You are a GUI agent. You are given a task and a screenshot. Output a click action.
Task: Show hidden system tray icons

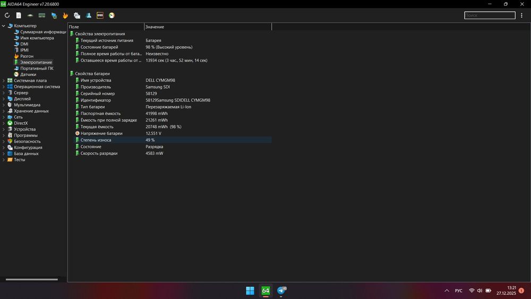click(447, 291)
